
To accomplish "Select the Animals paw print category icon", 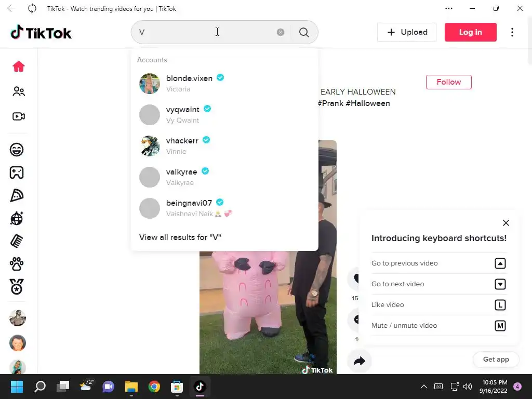I will pyautogui.click(x=17, y=264).
